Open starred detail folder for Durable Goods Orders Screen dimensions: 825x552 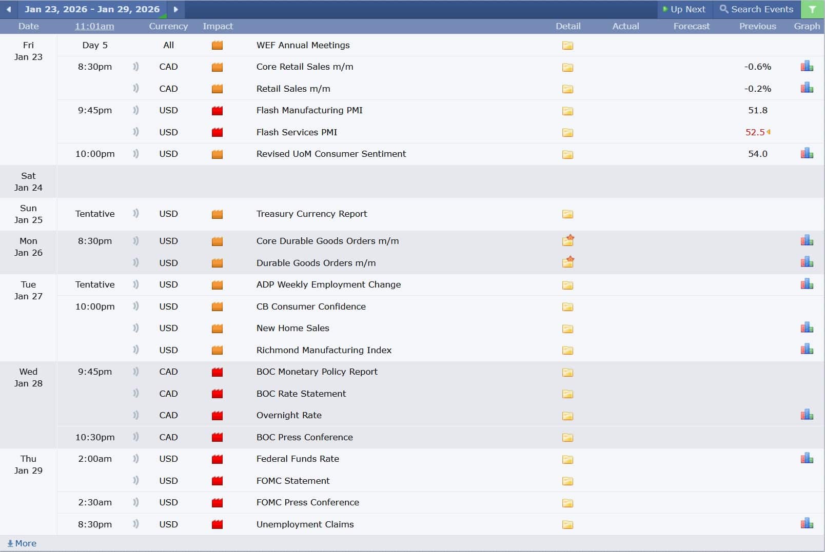point(568,262)
